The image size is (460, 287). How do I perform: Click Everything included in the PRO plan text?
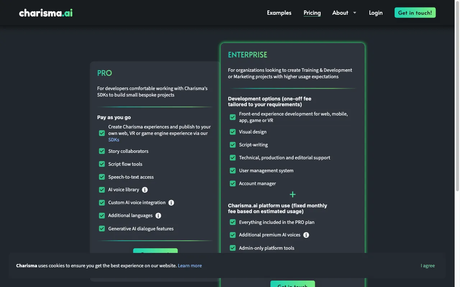(x=277, y=222)
